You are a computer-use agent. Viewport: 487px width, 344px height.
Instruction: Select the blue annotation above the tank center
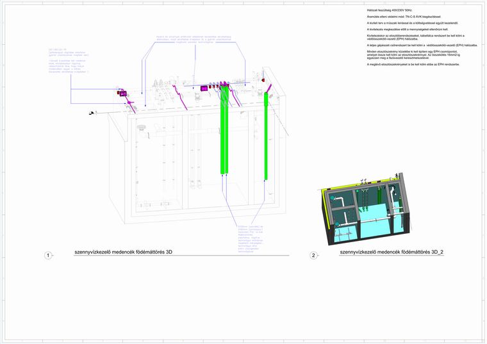[x=194, y=40]
